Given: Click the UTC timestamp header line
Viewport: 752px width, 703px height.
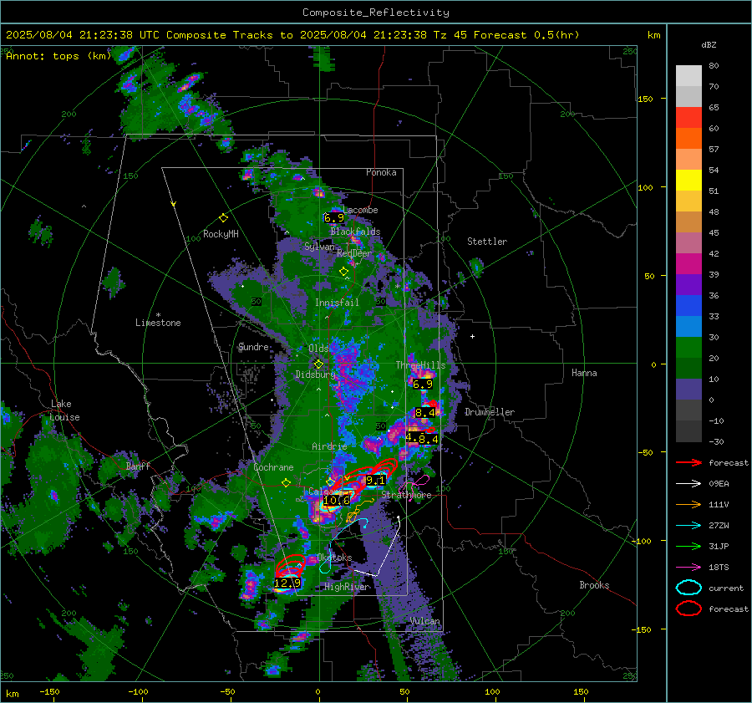Looking at the screenshot, I should click(292, 35).
